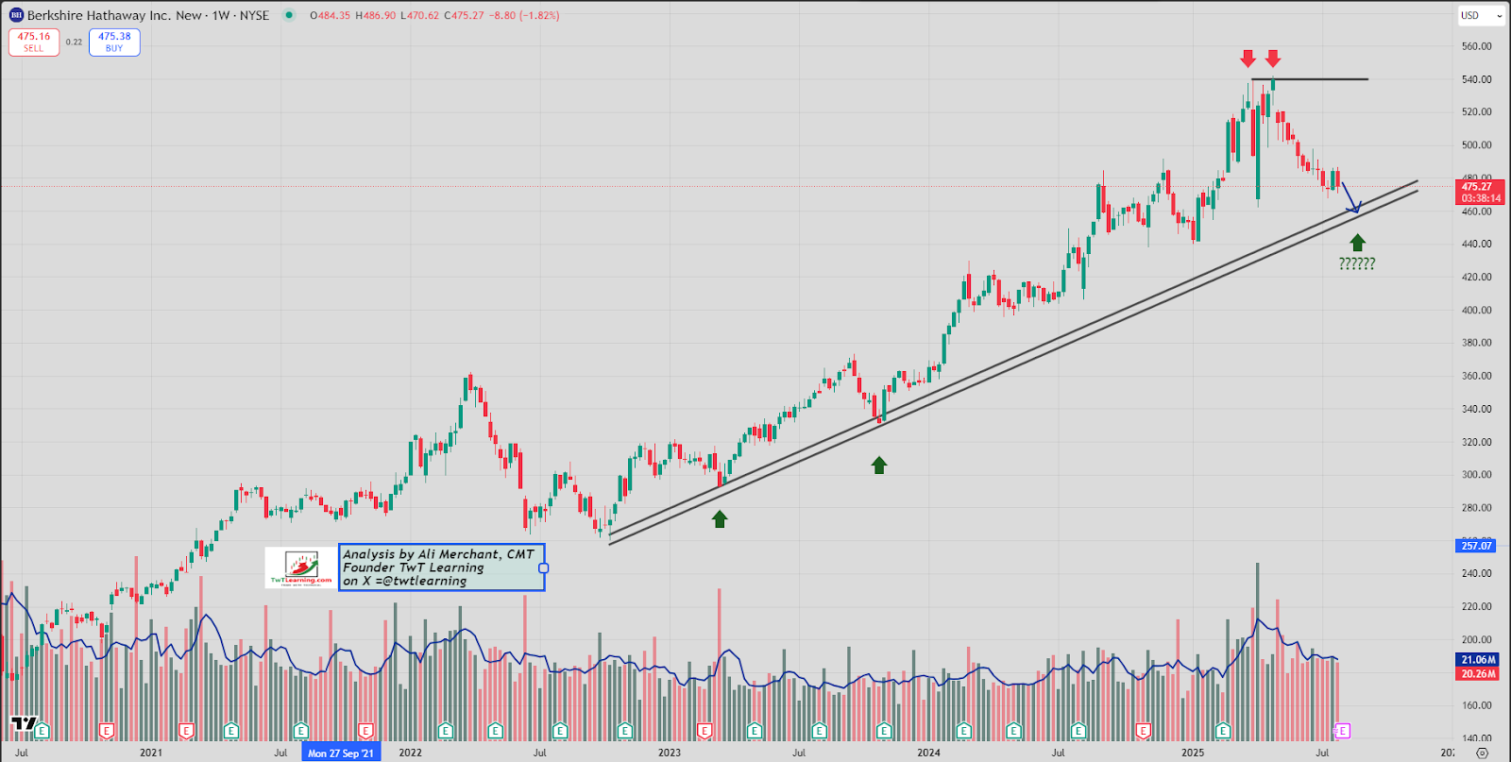The image size is (1511, 762).
Task: Click the H486.90 high value
Action: pos(376,15)
